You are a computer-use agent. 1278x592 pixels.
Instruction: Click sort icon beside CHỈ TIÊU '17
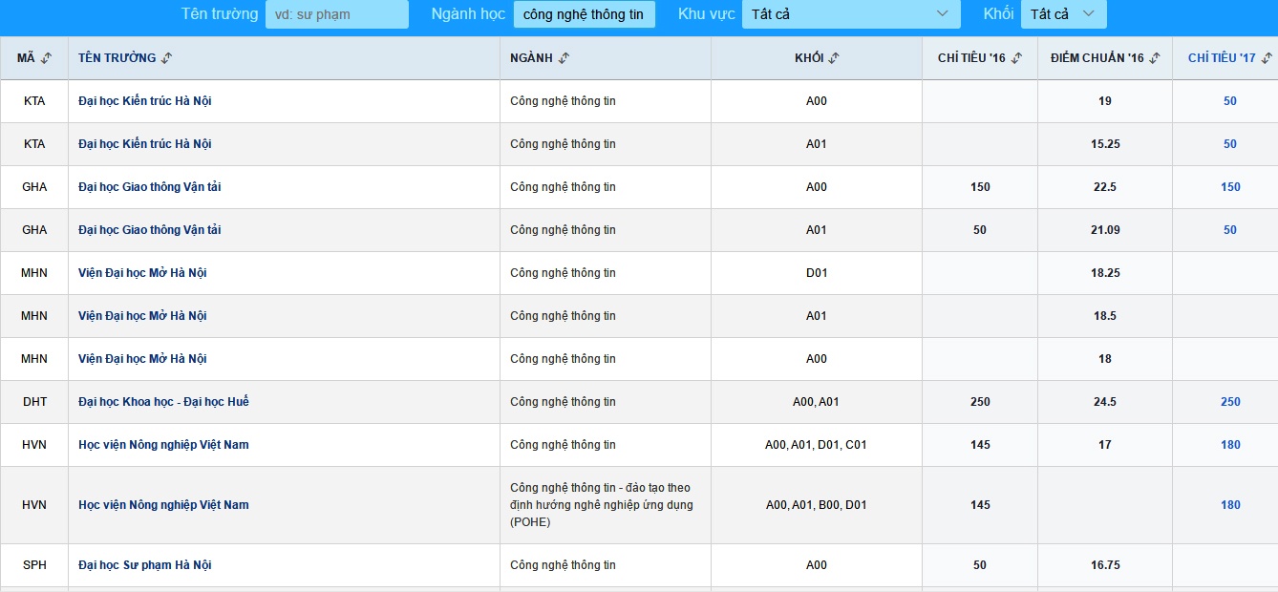click(x=1267, y=58)
